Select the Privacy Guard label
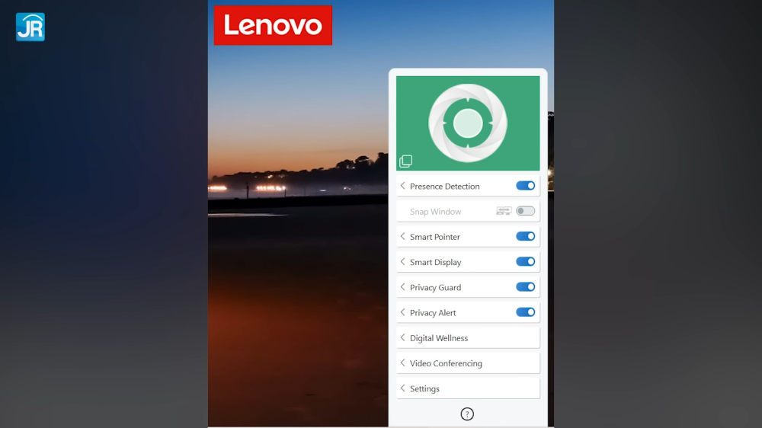 435,287
